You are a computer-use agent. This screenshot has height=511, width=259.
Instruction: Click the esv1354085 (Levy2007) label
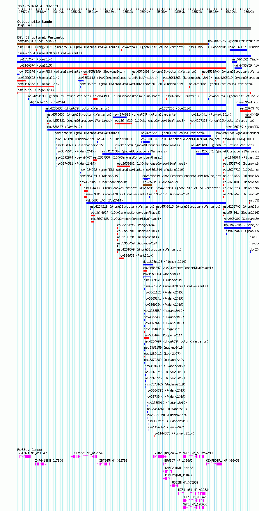coord(162,329)
